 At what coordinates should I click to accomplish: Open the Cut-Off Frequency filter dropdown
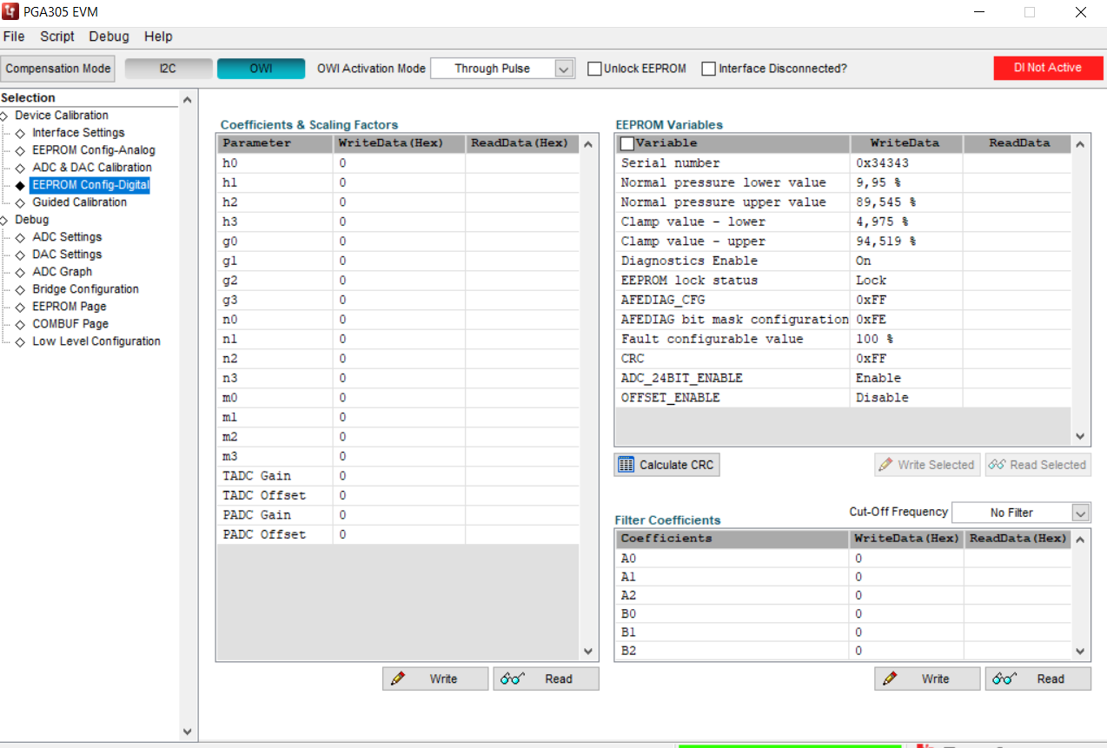coord(1080,513)
